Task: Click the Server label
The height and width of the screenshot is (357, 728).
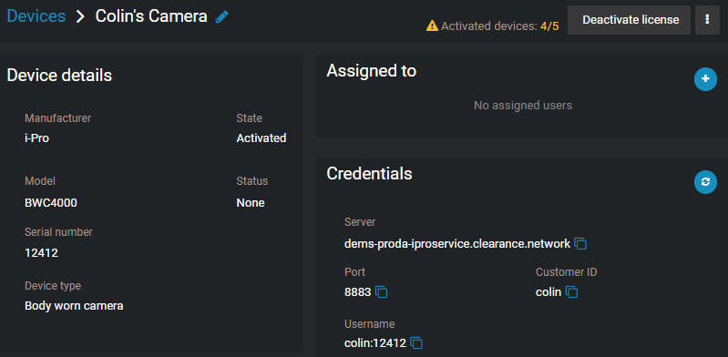Action: tap(360, 222)
